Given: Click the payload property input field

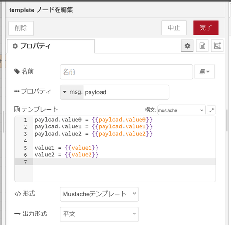Looking at the screenshot, I should click(x=126, y=92).
